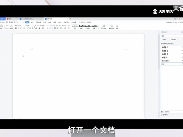Open the font name combo box
The height and width of the screenshot is (137, 183).
(x=20, y=26)
